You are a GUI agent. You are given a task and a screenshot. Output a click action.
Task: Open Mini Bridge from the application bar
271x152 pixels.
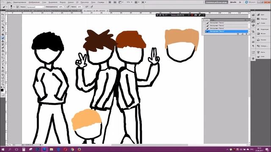coord(115,2)
